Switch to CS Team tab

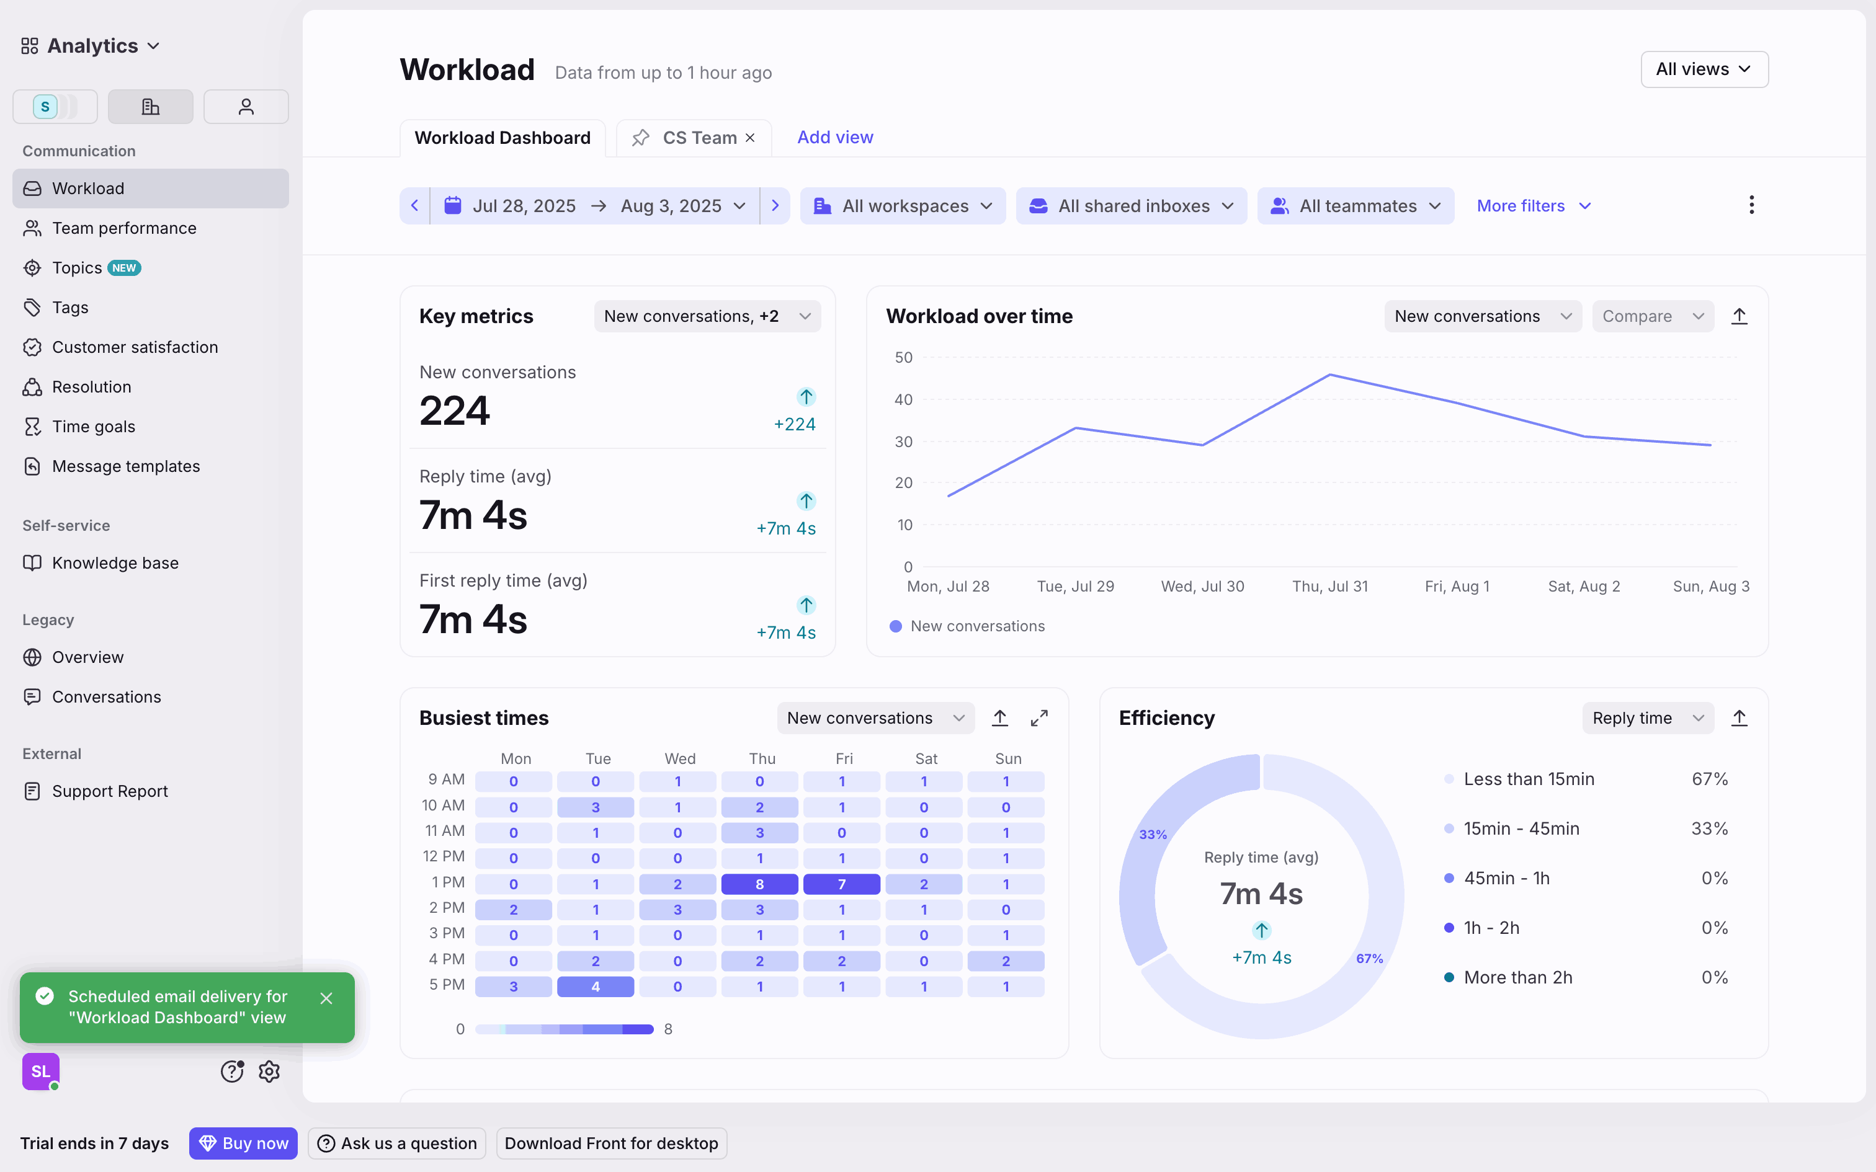(699, 138)
